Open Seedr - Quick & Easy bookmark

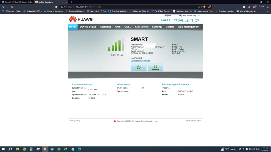(x=97, y=11)
